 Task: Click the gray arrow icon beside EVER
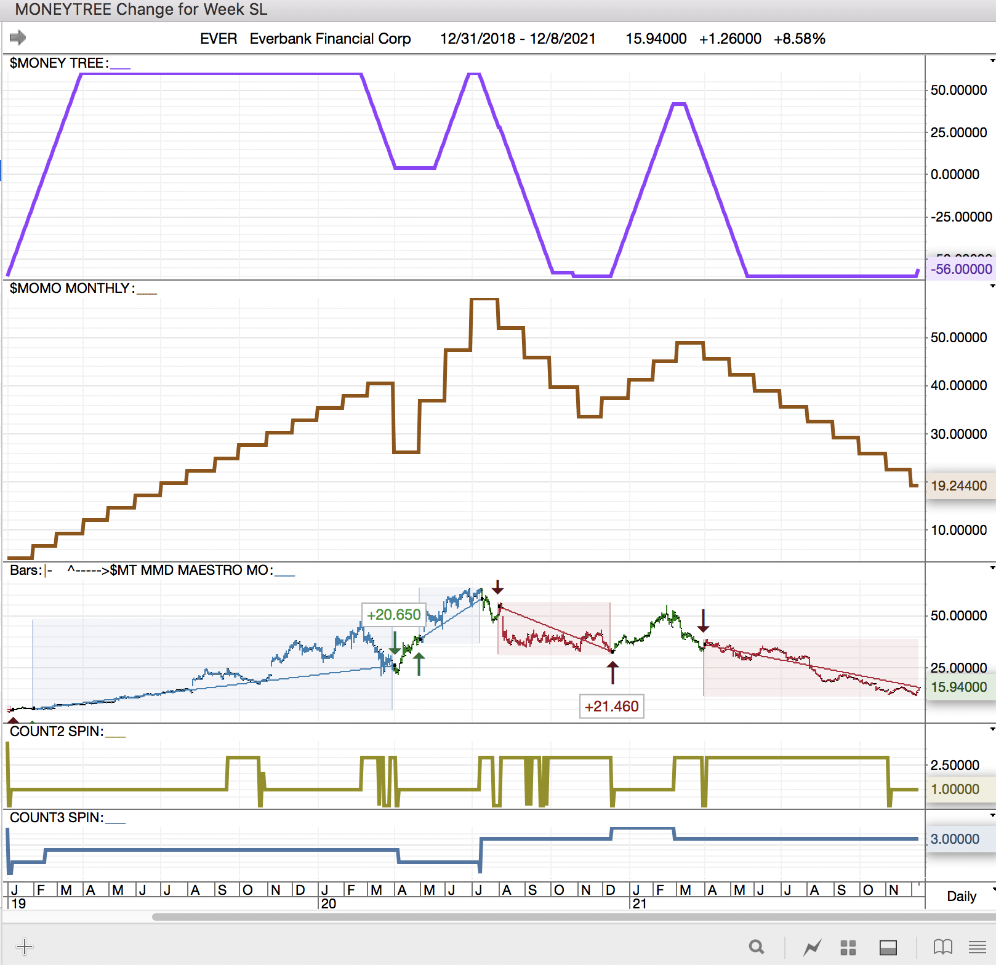pyautogui.click(x=18, y=38)
